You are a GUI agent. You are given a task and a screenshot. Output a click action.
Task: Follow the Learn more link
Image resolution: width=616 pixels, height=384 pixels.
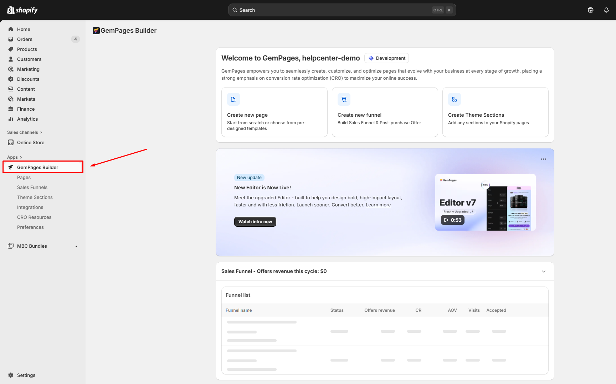pyautogui.click(x=378, y=205)
